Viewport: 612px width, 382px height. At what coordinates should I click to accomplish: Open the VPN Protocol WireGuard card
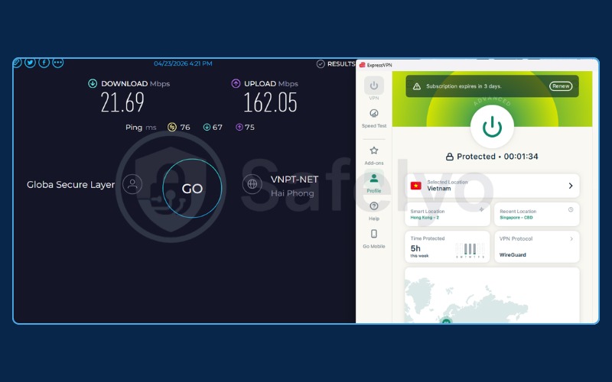537,247
